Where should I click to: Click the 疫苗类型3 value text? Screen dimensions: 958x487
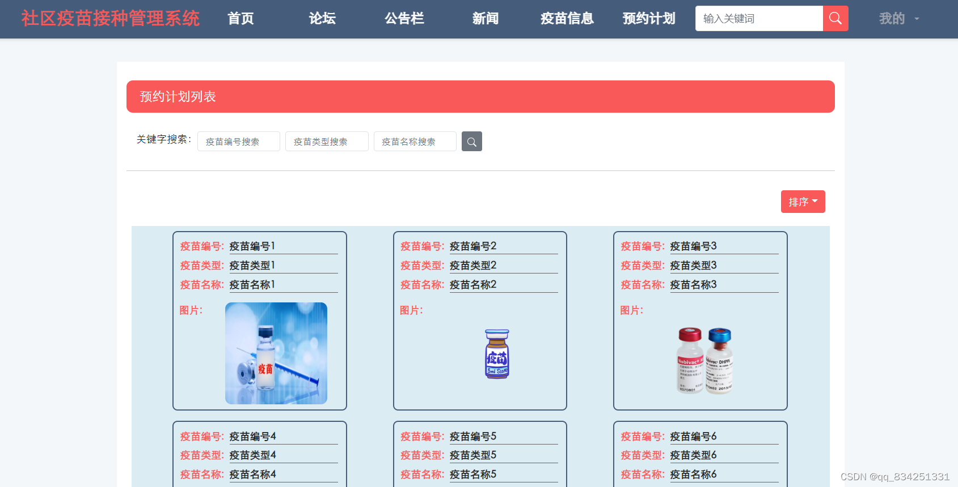click(693, 266)
